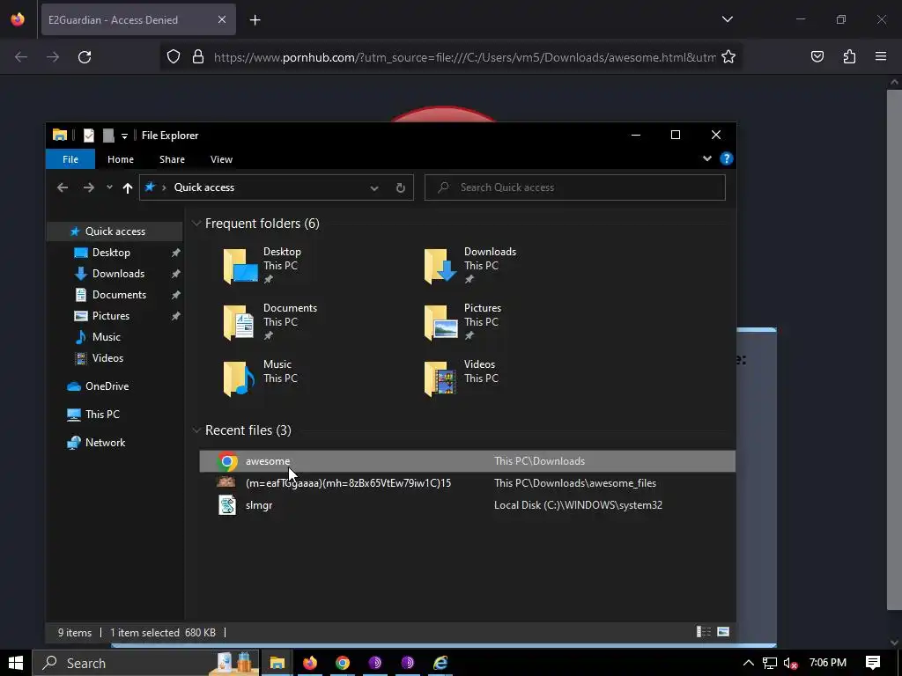This screenshot has height=676, width=902.
Task: Select Documents in the navigation pane
Action: tap(119, 295)
